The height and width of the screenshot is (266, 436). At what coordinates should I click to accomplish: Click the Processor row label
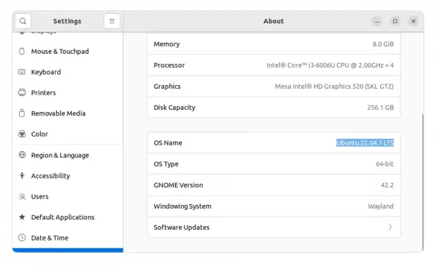click(x=169, y=65)
